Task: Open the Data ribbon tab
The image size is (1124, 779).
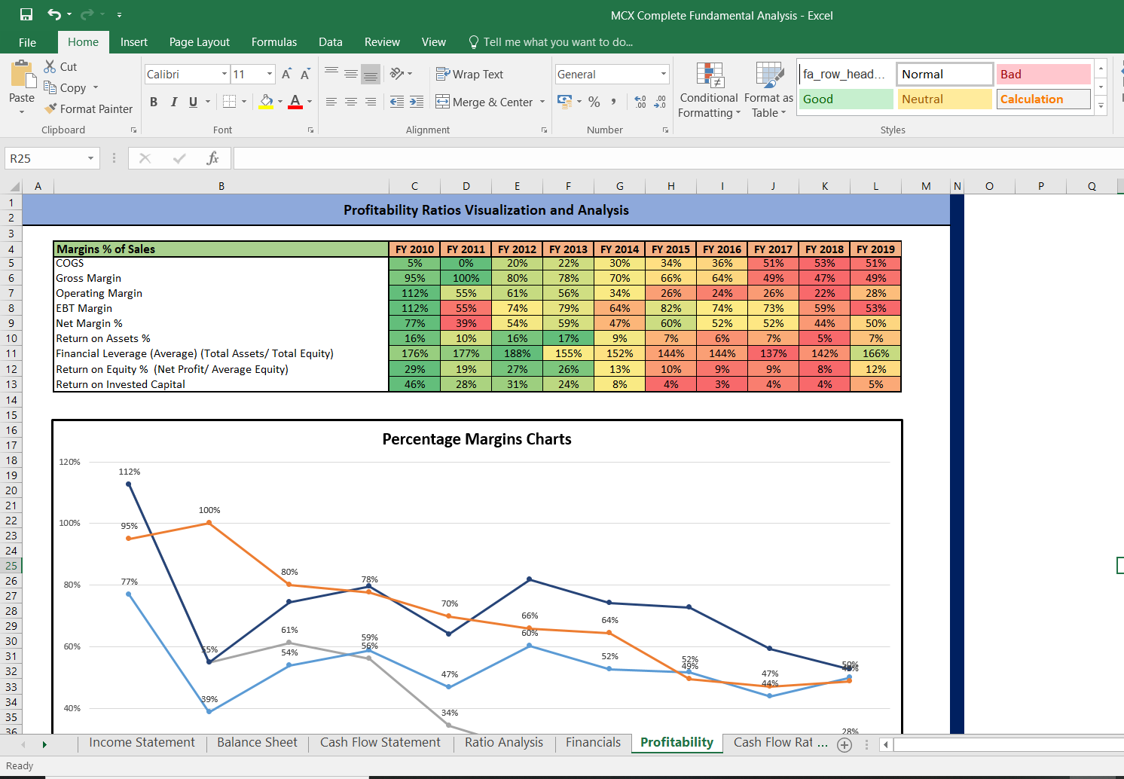Action: (331, 42)
